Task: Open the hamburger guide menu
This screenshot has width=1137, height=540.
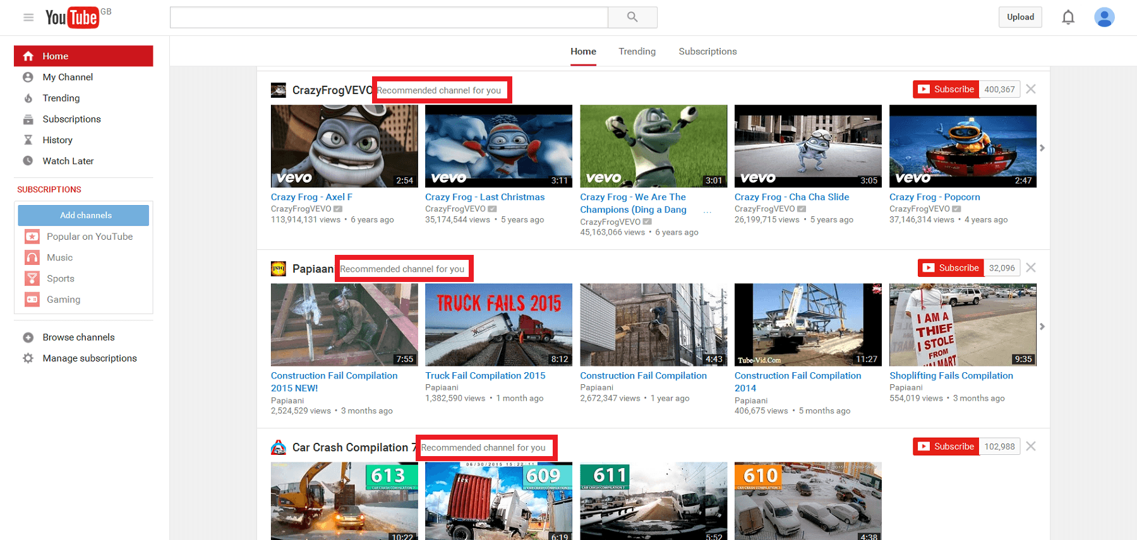Action: [x=28, y=18]
